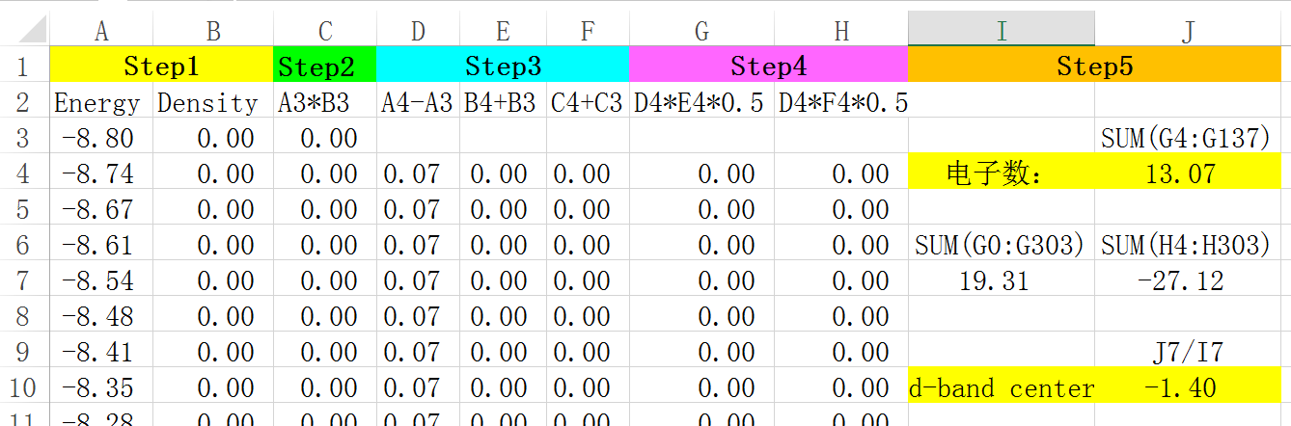The image size is (1291, 426).
Task: Click the row 7 header
Action: coord(23,281)
